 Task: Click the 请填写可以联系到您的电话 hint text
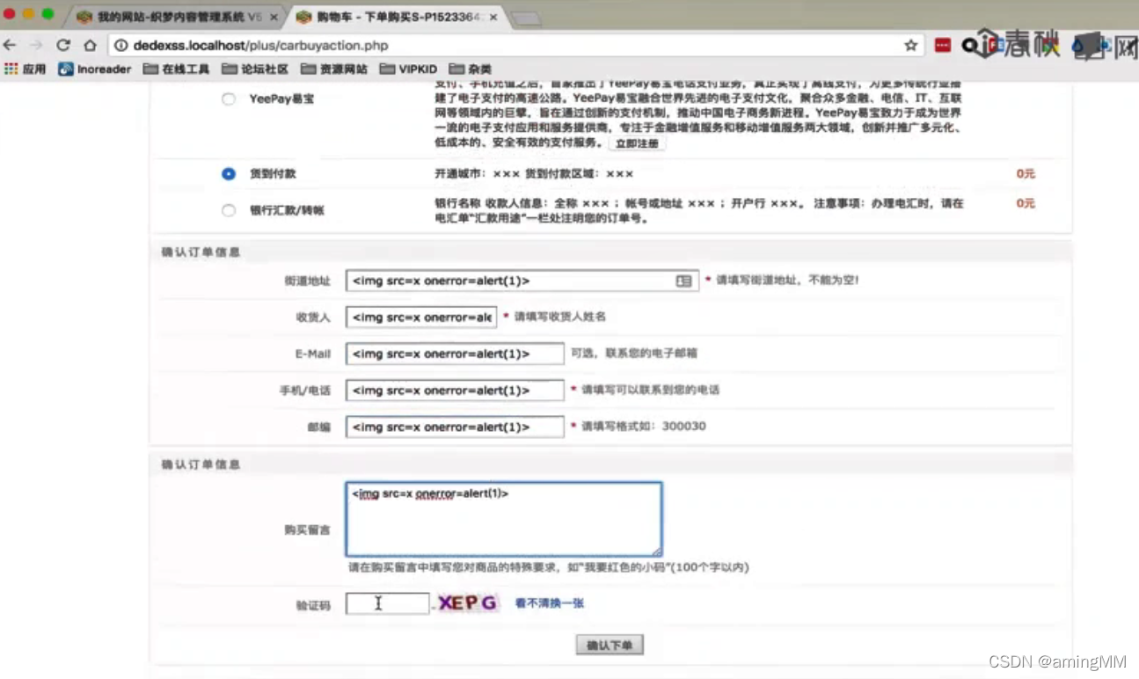[651, 390]
